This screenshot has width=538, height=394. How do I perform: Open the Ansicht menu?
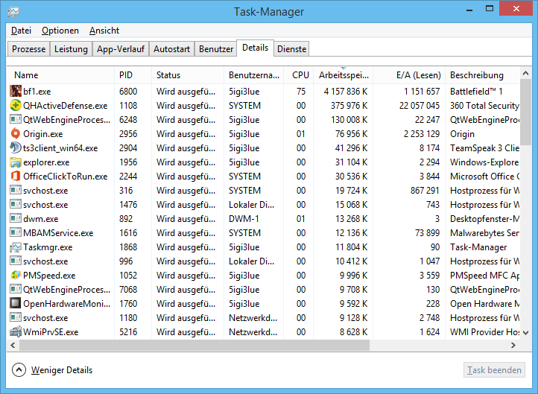tap(104, 31)
